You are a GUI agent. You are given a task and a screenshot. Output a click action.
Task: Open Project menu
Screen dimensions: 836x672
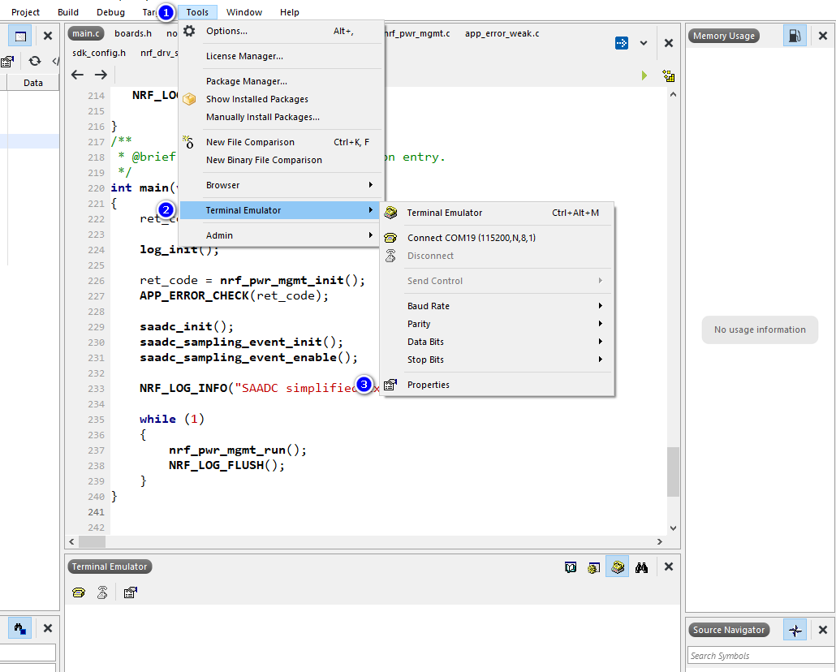click(26, 12)
